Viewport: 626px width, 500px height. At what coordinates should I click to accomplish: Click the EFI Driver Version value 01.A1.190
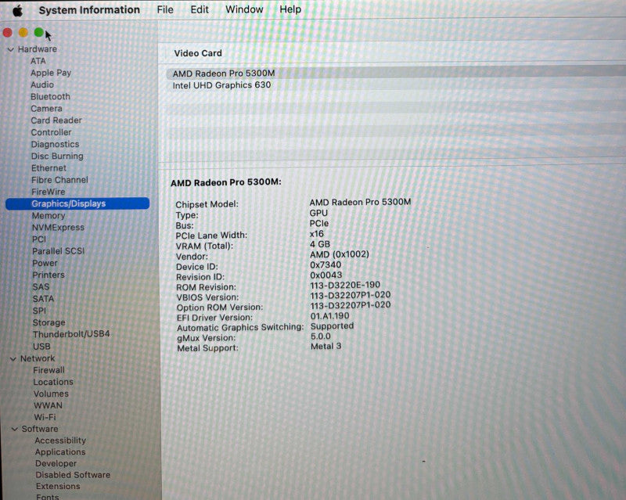[329, 316]
